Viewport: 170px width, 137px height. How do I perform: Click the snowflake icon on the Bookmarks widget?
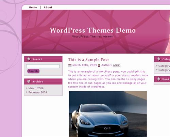coord(158,79)
